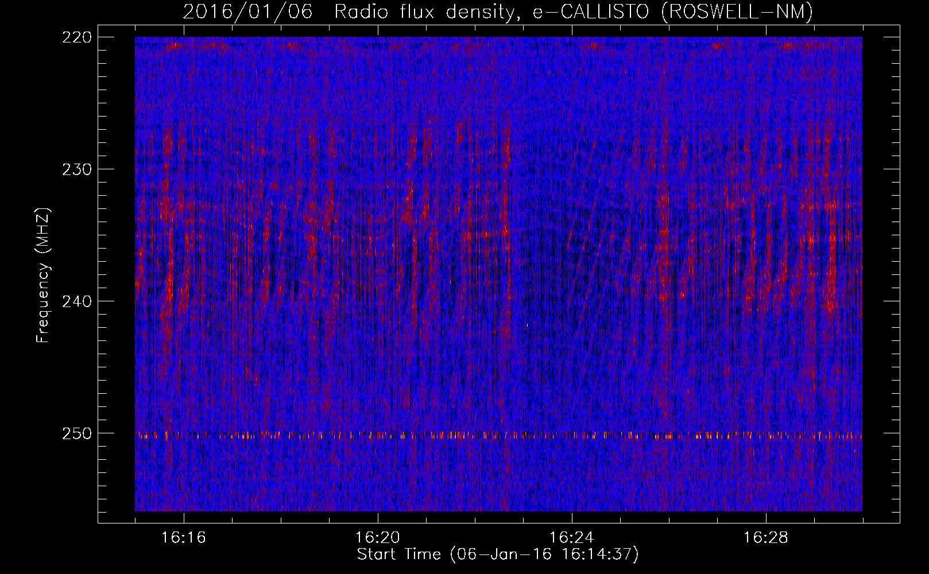
Task: Click the bright white dot near 242 MHz
Action: pos(527,325)
